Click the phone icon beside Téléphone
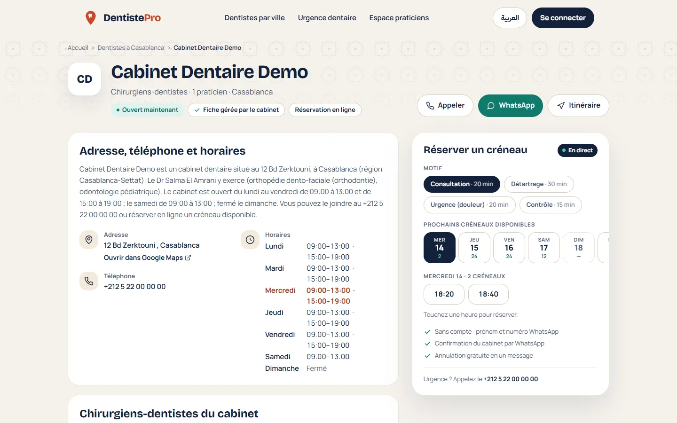 89,281
